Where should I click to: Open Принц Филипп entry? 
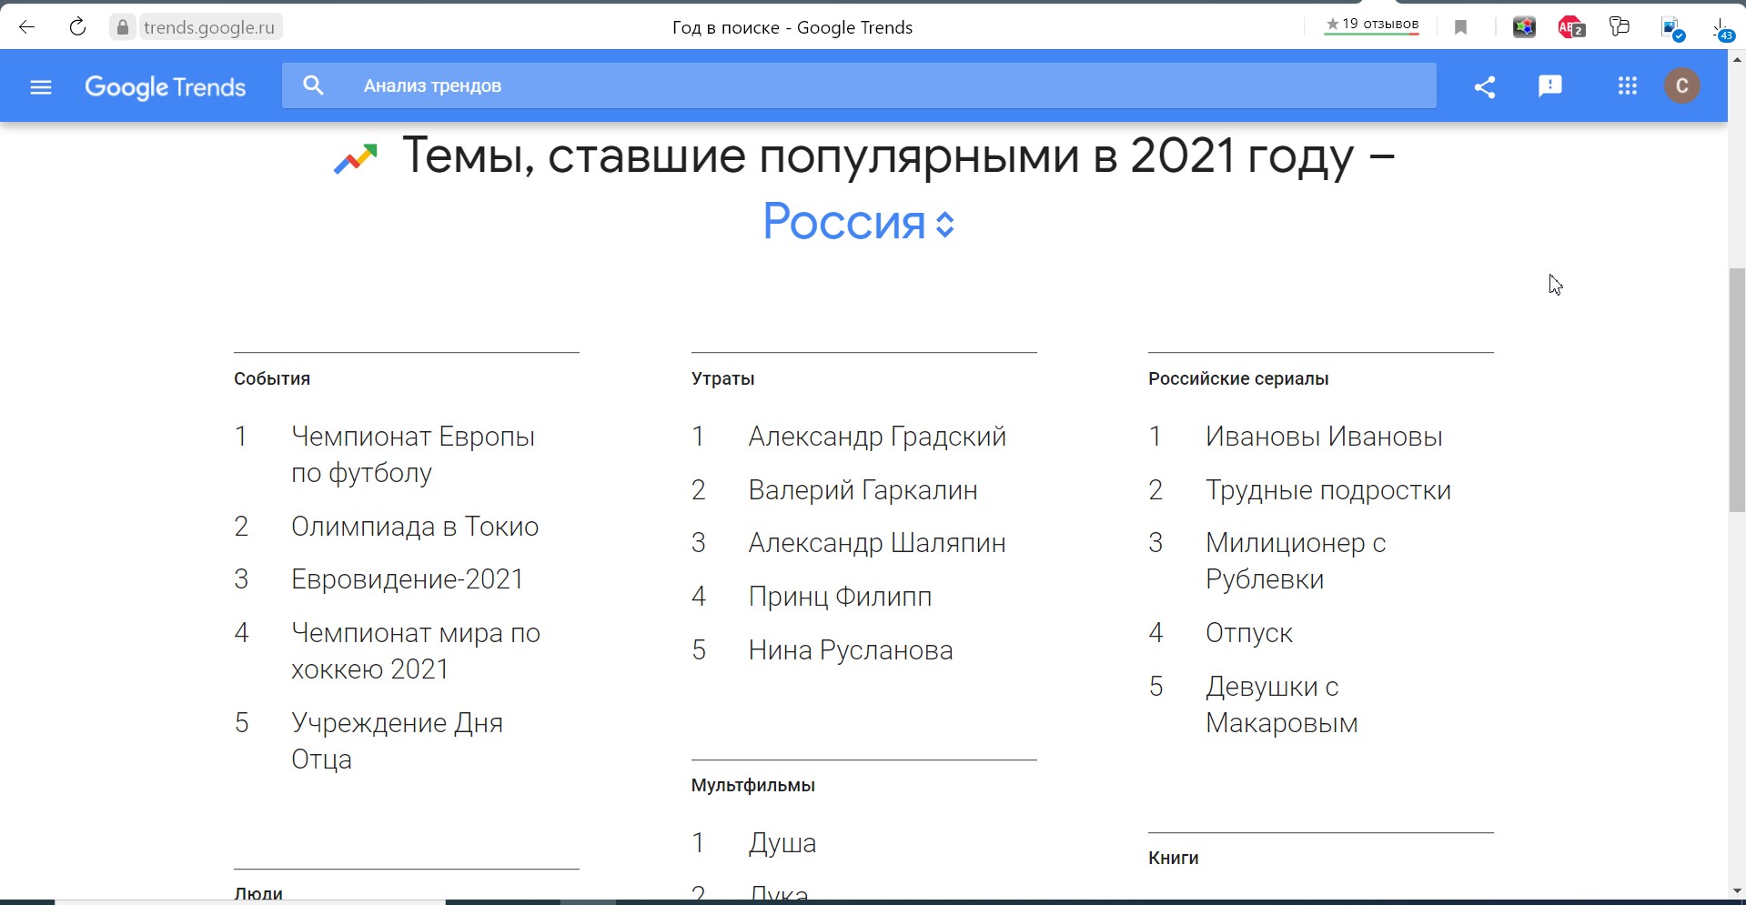coord(840,597)
